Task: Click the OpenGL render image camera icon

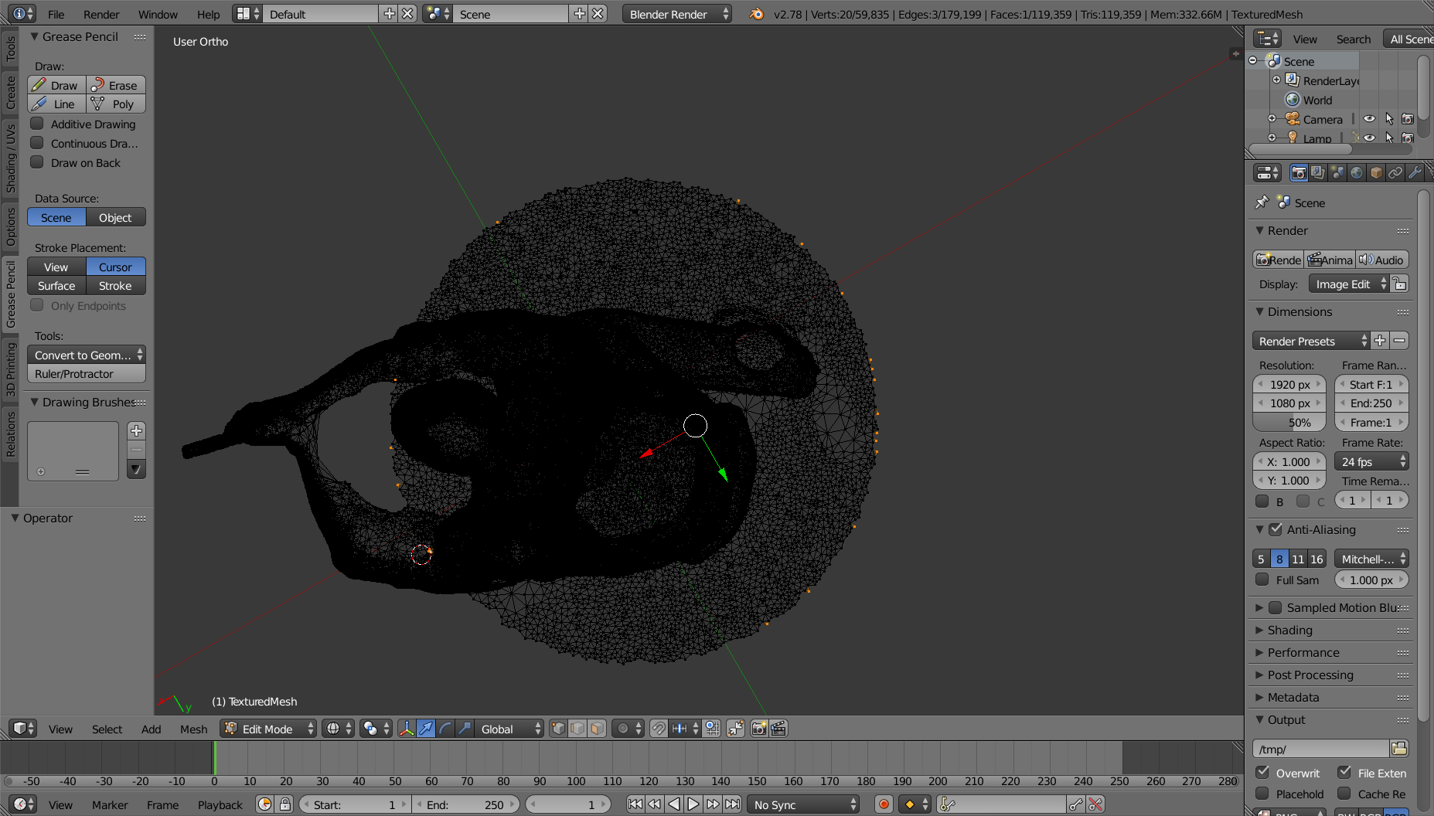Action: 759,728
